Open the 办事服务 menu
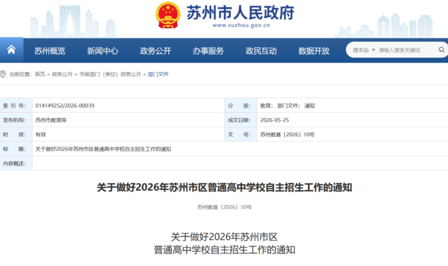The width and height of the screenshot is (448, 266). point(208,51)
